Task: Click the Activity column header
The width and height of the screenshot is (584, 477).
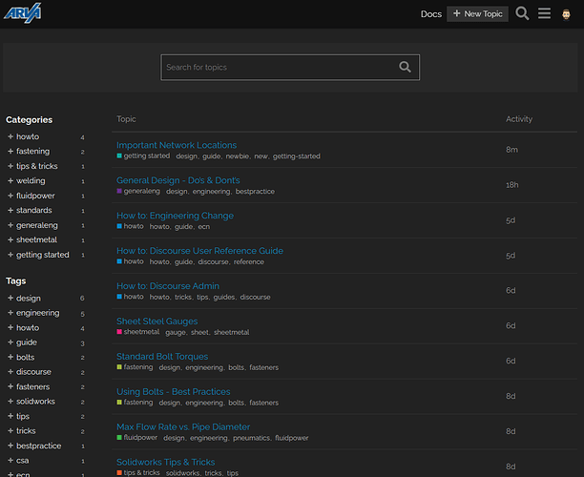Action: (519, 119)
